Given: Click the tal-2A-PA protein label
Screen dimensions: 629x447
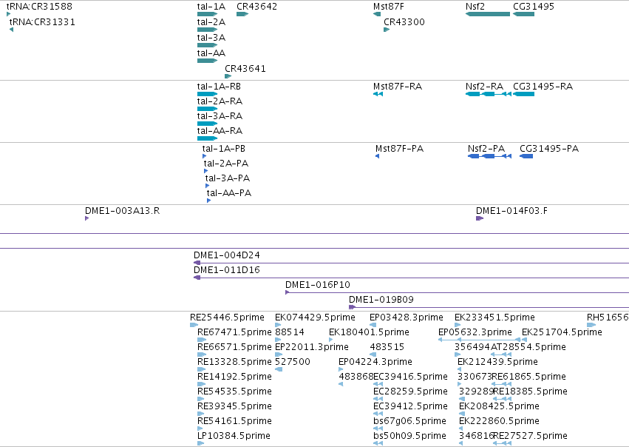Looking at the screenshot, I should tap(226, 164).
